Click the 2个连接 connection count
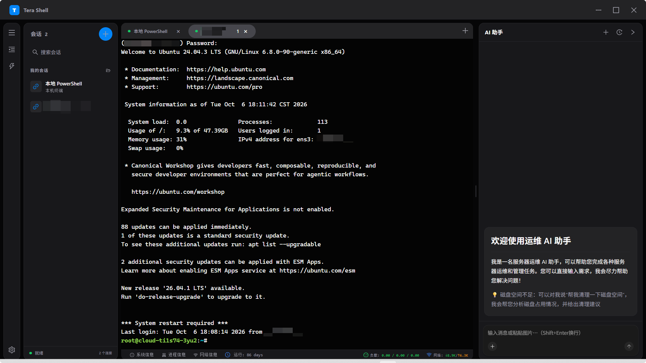Image resolution: width=646 pixels, height=363 pixels. (x=105, y=353)
